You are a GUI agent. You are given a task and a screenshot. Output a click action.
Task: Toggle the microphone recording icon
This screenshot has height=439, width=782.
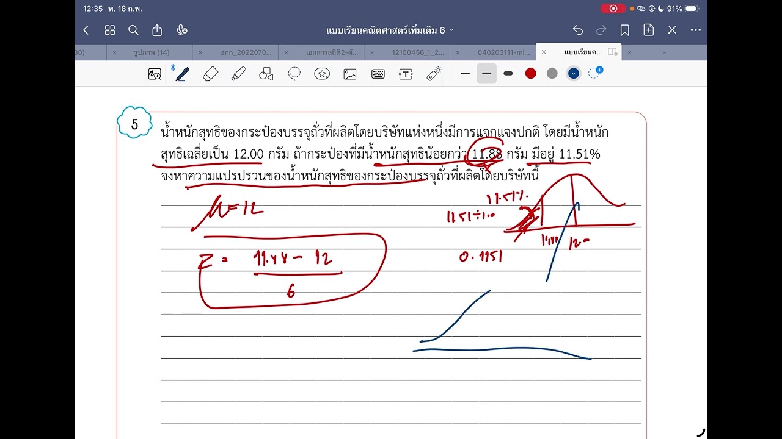click(181, 30)
